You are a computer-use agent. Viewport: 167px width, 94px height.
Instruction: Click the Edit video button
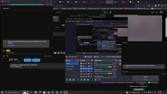(36, 60)
